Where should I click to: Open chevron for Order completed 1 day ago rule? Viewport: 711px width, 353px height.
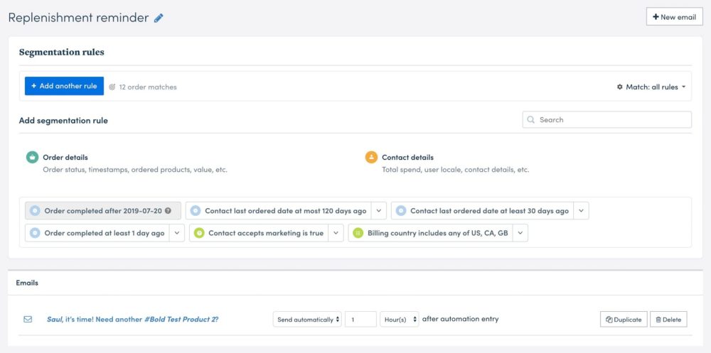coord(177,233)
